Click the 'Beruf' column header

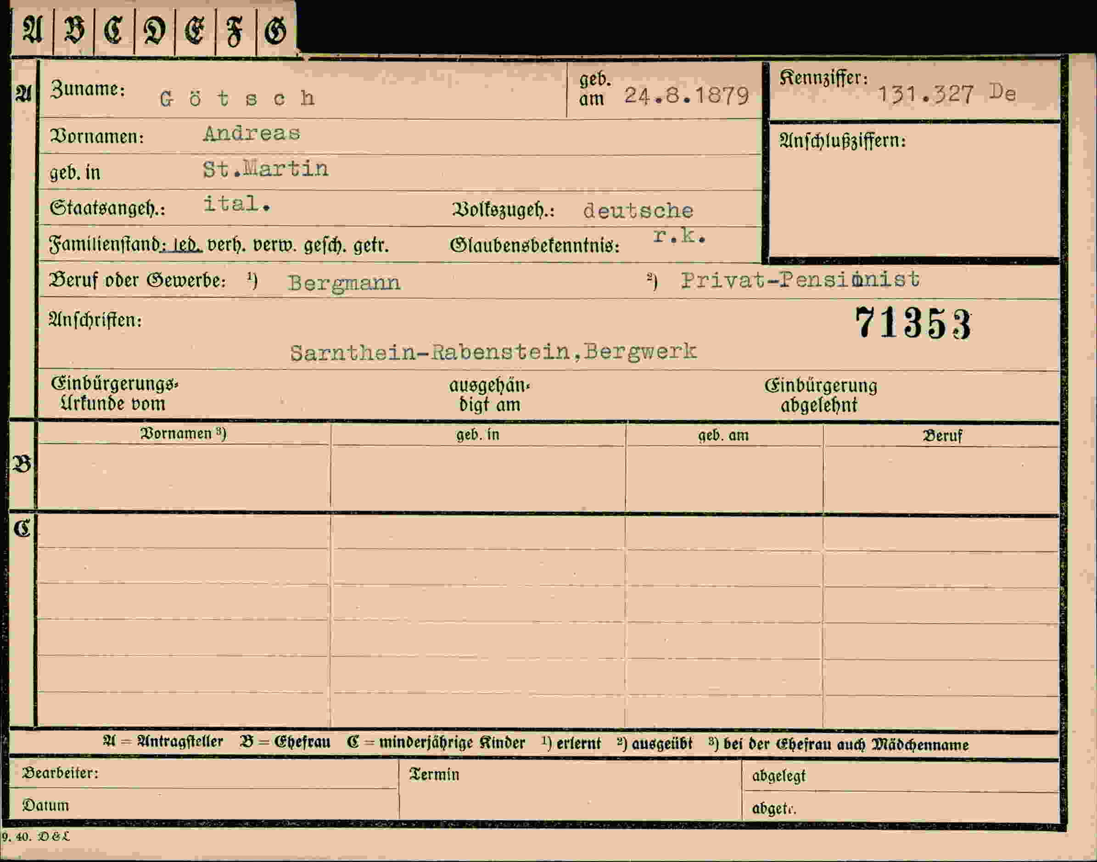(943, 437)
